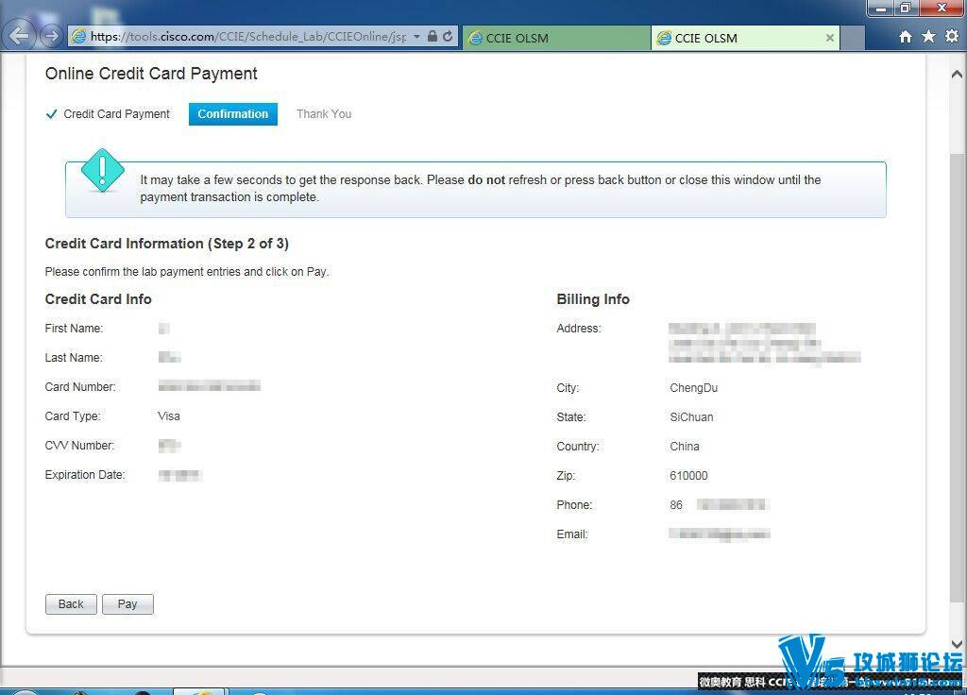Select the Confirmation step
This screenshot has height=695, width=967.
pyautogui.click(x=233, y=114)
